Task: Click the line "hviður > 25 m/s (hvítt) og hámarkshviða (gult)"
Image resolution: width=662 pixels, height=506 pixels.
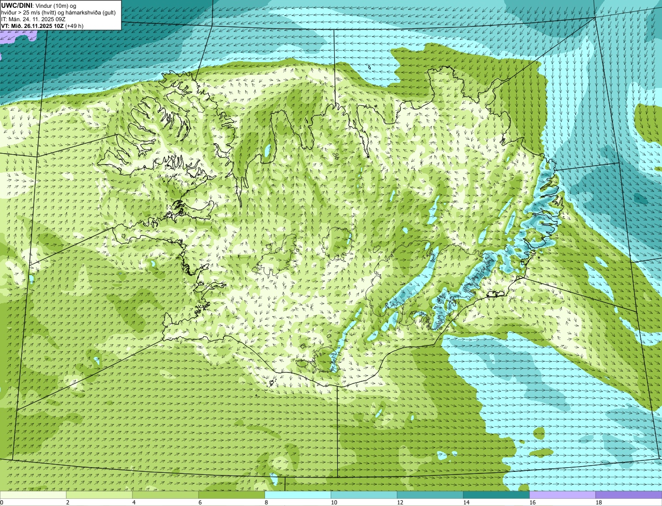Action: (58, 12)
